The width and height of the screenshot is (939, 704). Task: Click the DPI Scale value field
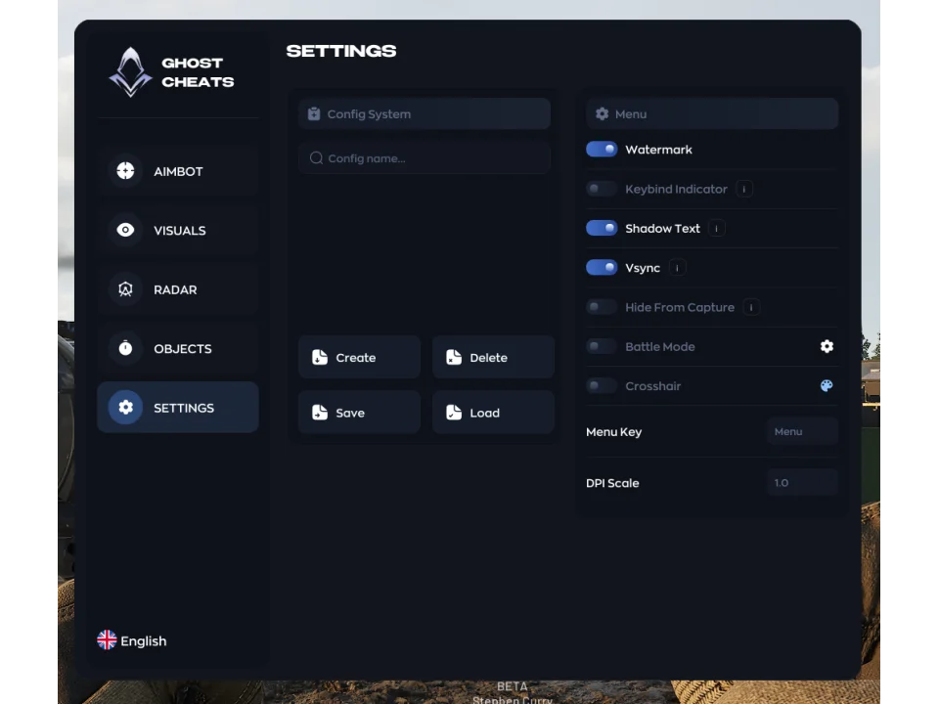pyautogui.click(x=802, y=482)
